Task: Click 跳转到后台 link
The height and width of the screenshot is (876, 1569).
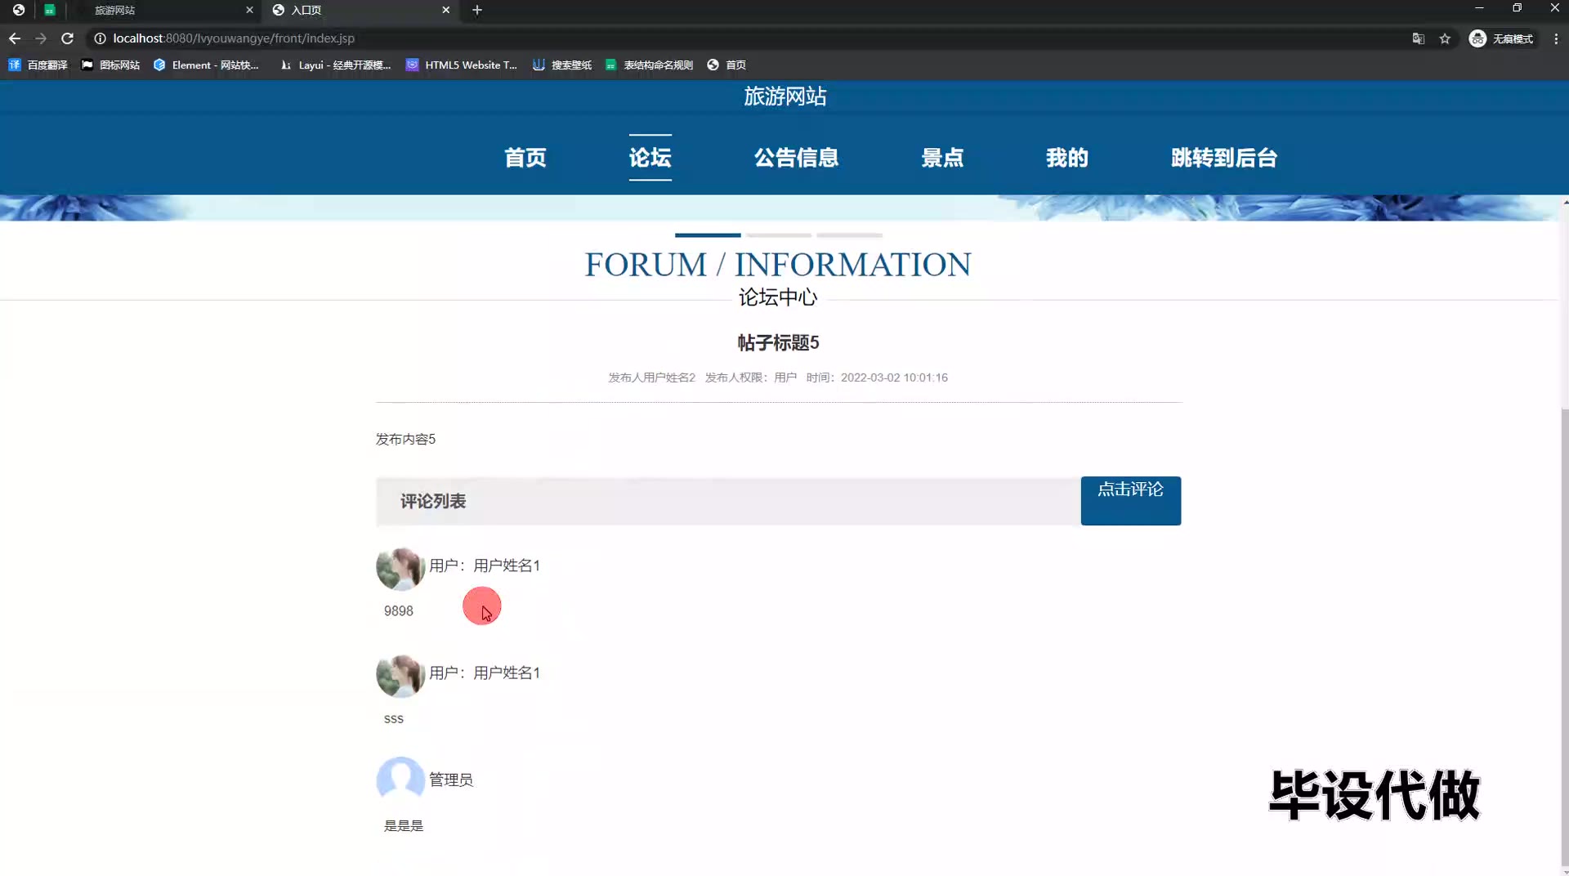Action: (x=1223, y=158)
